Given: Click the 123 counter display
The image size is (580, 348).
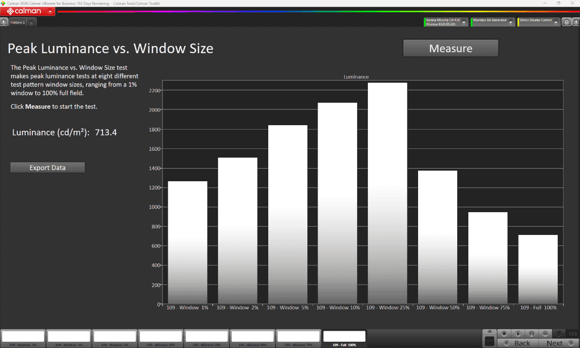Looking at the screenshot, I should 573,333.
